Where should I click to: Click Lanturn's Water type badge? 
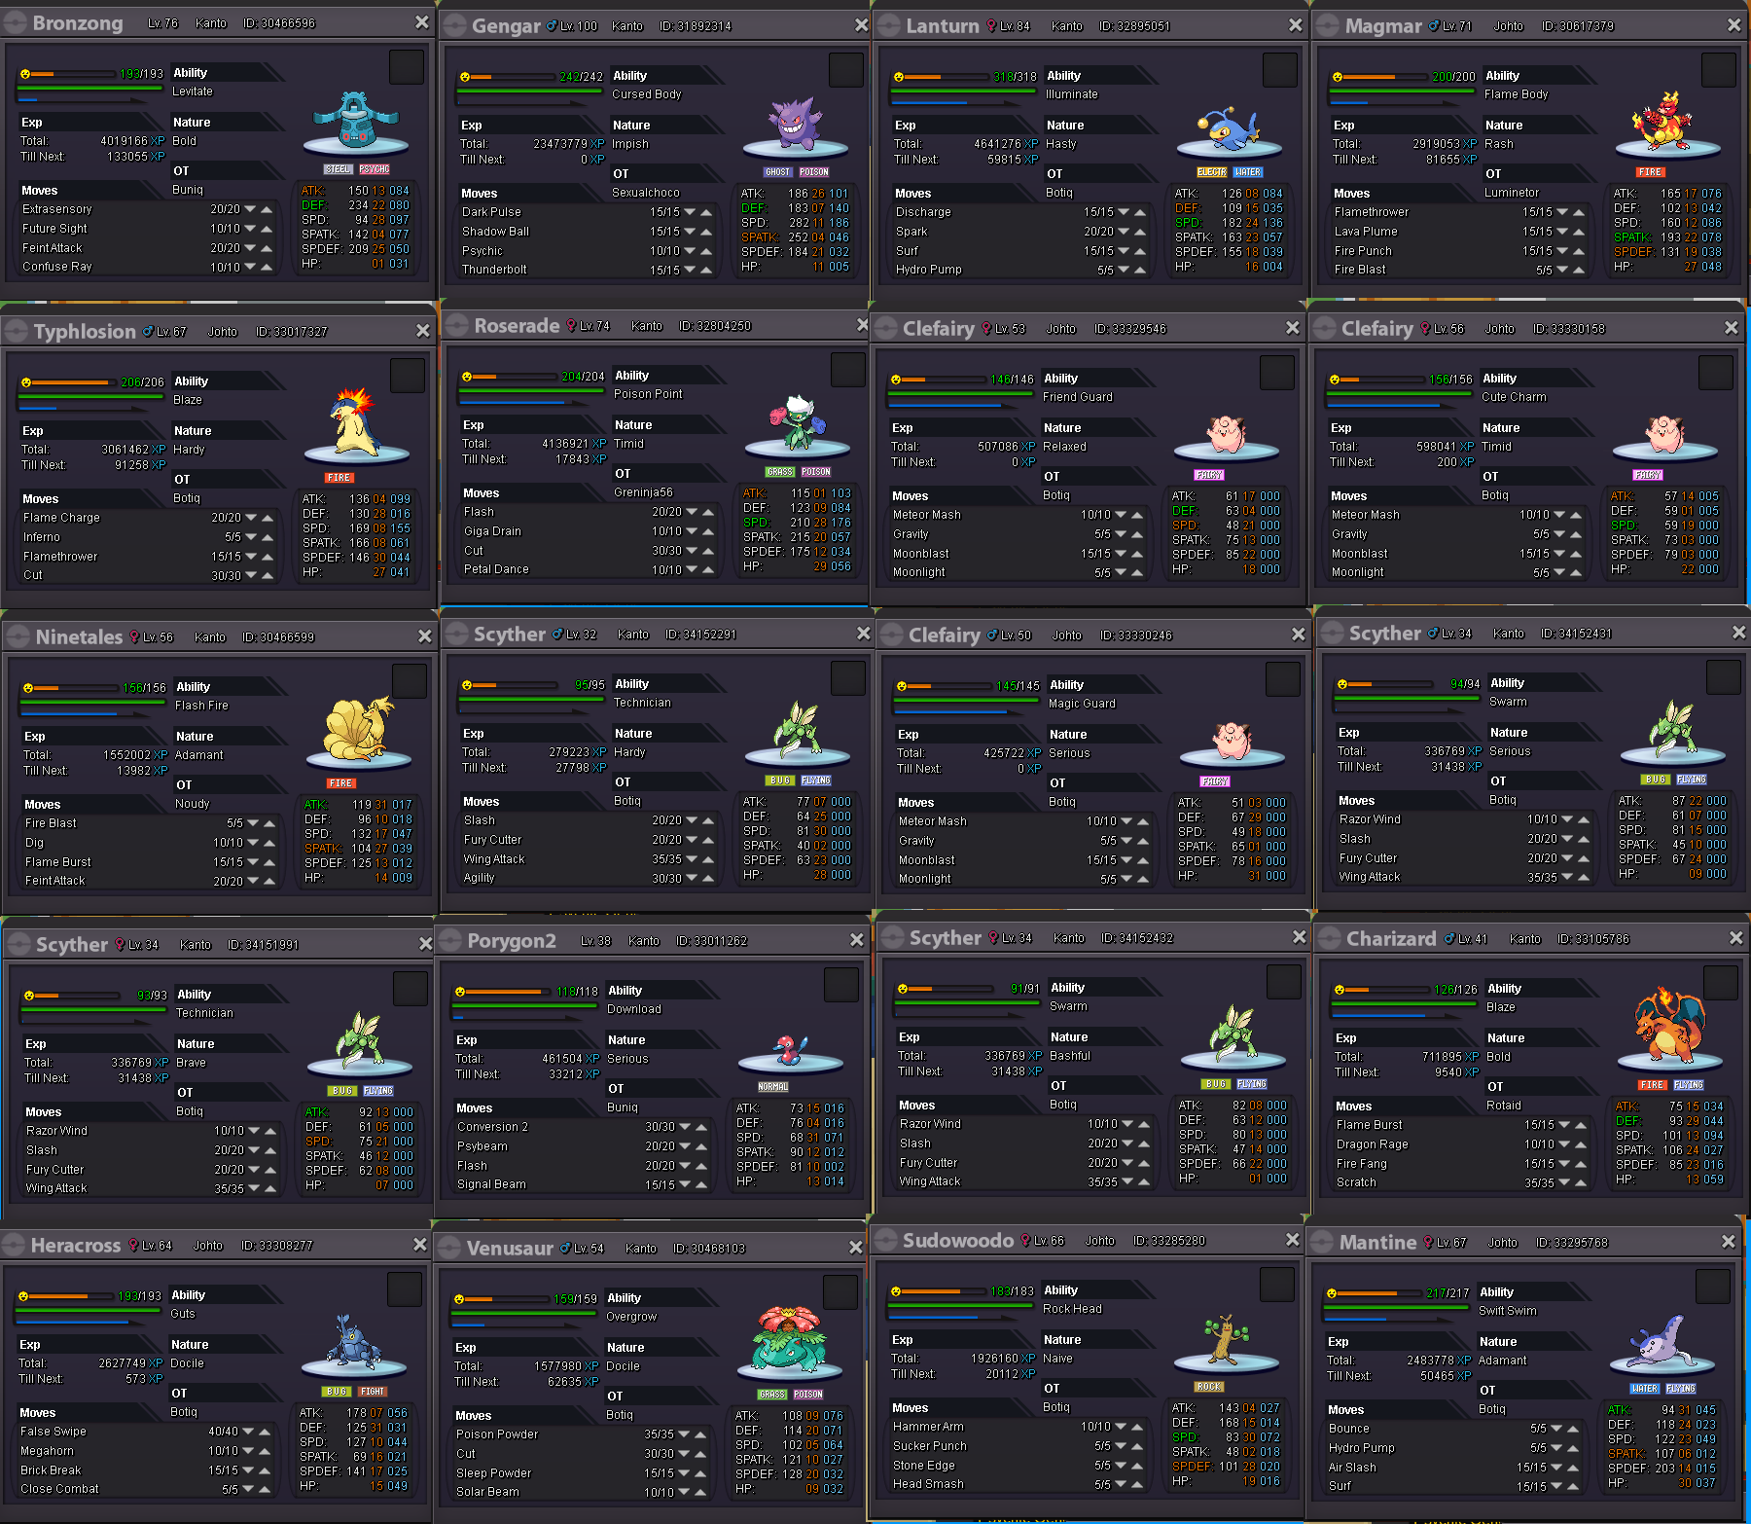pyautogui.click(x=1247, y=172)
